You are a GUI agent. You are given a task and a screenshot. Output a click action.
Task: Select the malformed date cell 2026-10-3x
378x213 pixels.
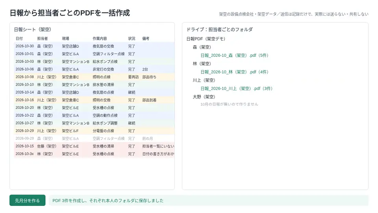(x=24, y=154)
